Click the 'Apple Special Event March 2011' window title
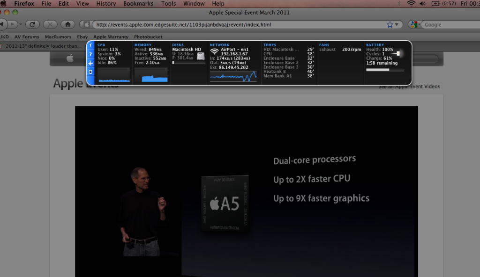 [x=249, y=13]
